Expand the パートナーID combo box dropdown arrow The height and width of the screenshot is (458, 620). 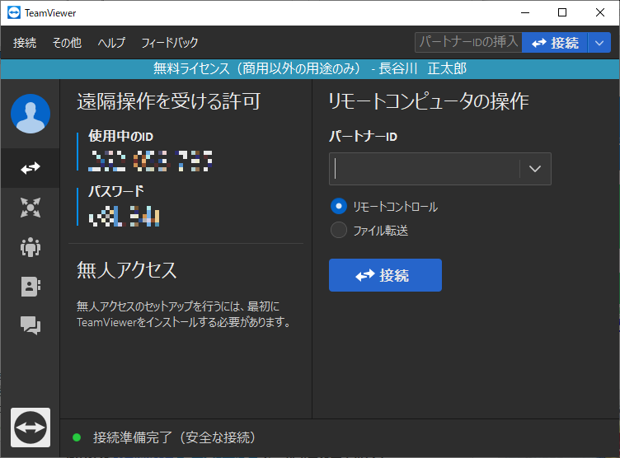(535, 169)
